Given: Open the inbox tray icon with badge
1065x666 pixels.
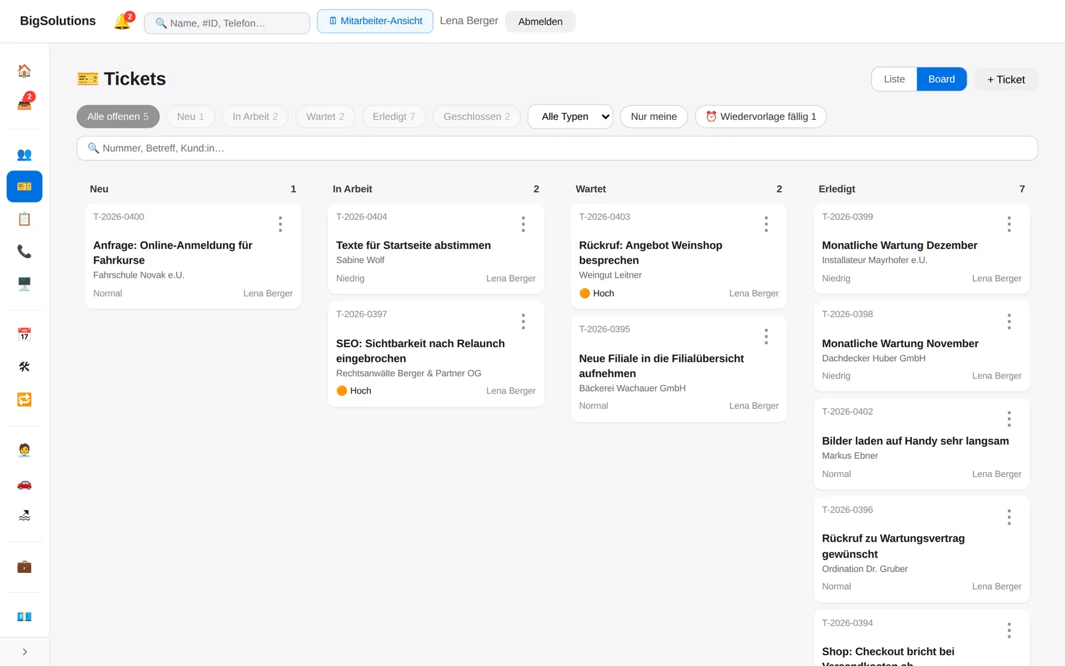Looking at the screenshot, I should (25, 103).
